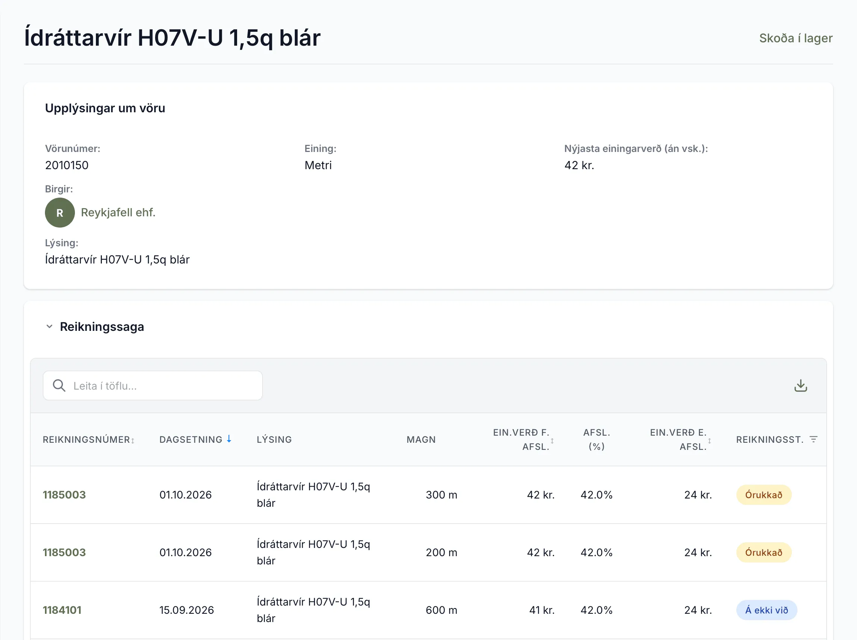Screen dimensions: 857x640
Task: Click the 200 m quantity cell
Action: pos(441,552)
